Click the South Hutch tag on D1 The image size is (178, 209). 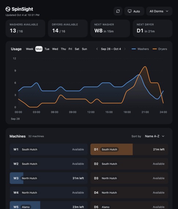[x=110, y=150]
